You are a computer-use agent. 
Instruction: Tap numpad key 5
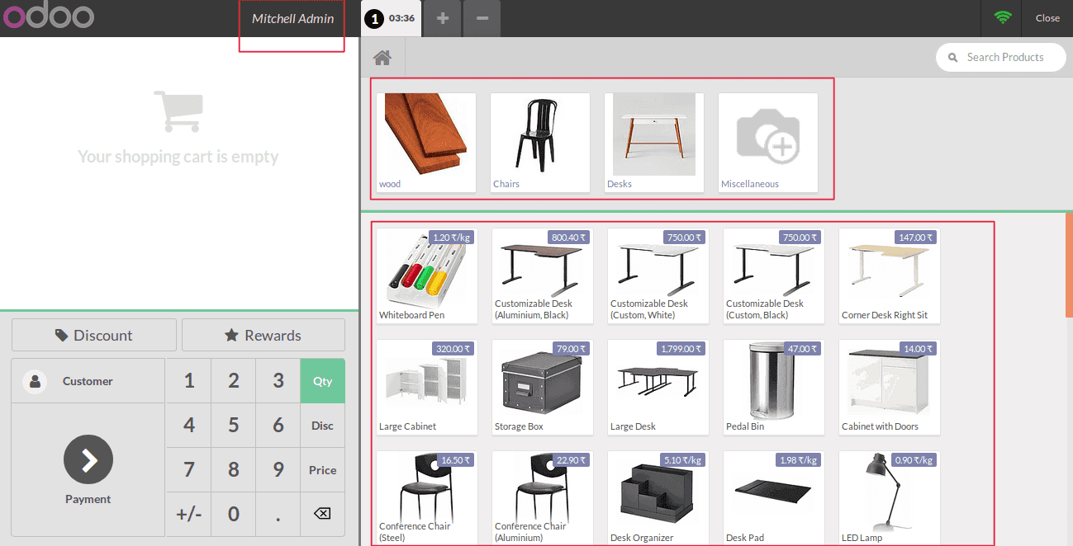click(234, 426)
